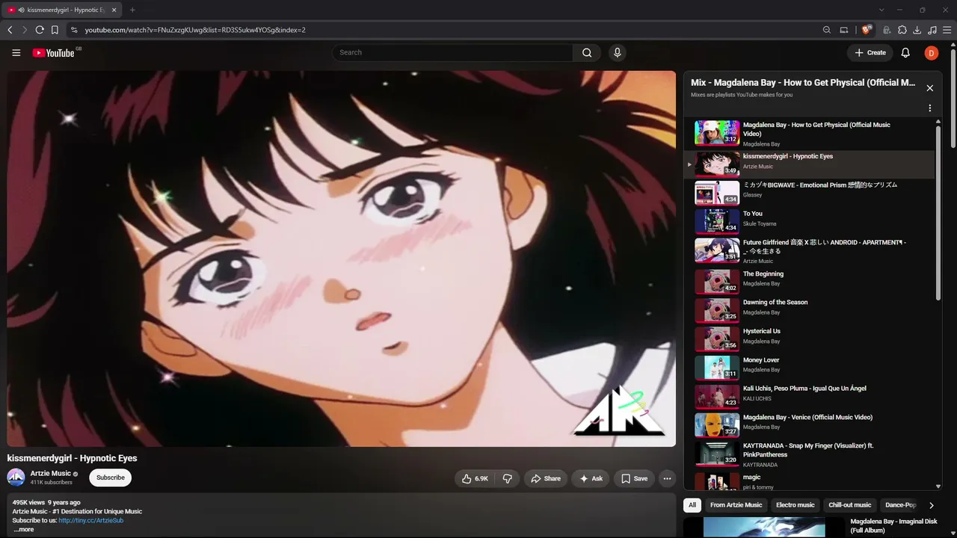957x538 pixels.
Task: Click the Artzie Music channel name
Action: (51, 473)
